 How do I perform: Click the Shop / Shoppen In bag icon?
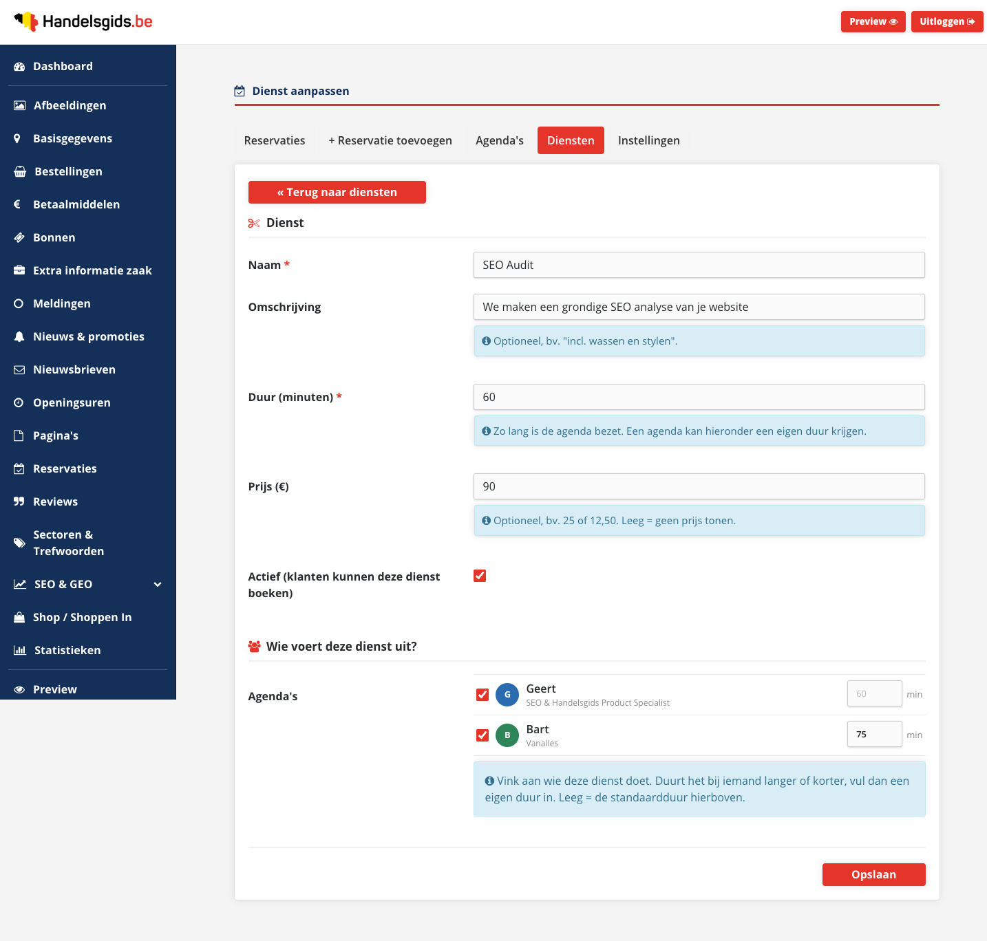(19, 617)
